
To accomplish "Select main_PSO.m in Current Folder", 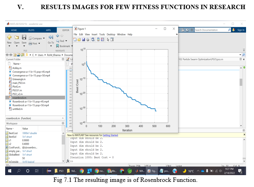I will (x=19, y=83).
